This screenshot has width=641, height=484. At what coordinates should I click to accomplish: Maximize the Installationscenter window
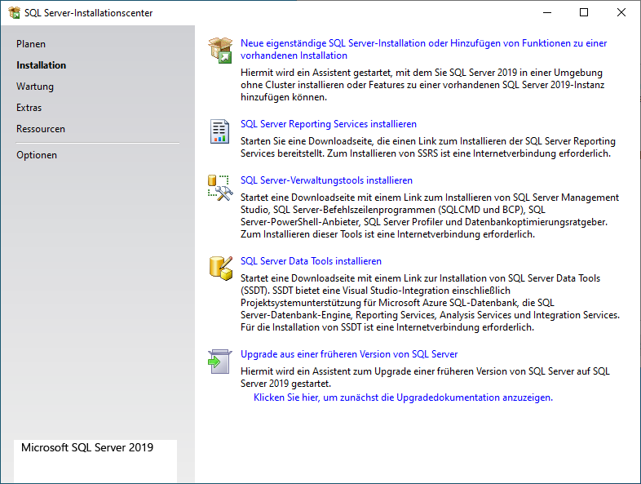pos(584,12)
